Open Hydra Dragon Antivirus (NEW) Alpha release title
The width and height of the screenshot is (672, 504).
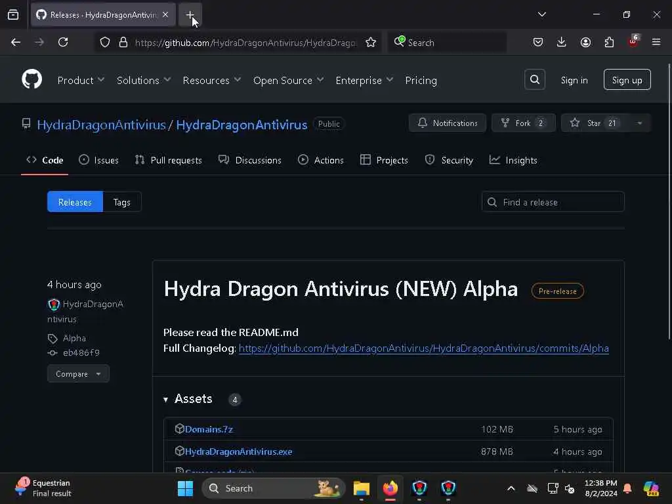[341, 289]
